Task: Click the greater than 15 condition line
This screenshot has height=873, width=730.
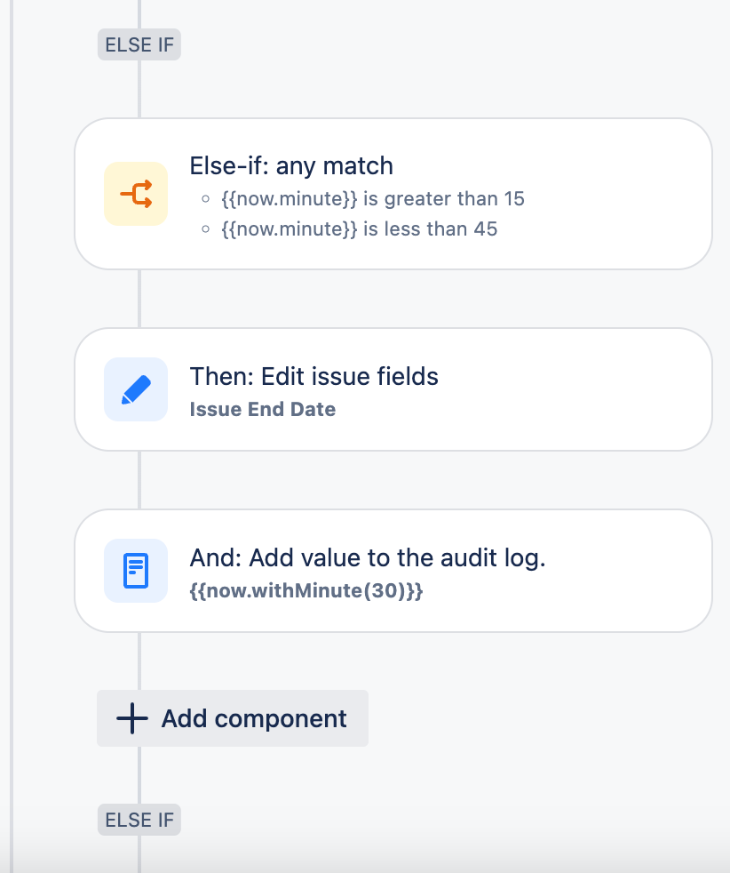Action: coord(372,199)
